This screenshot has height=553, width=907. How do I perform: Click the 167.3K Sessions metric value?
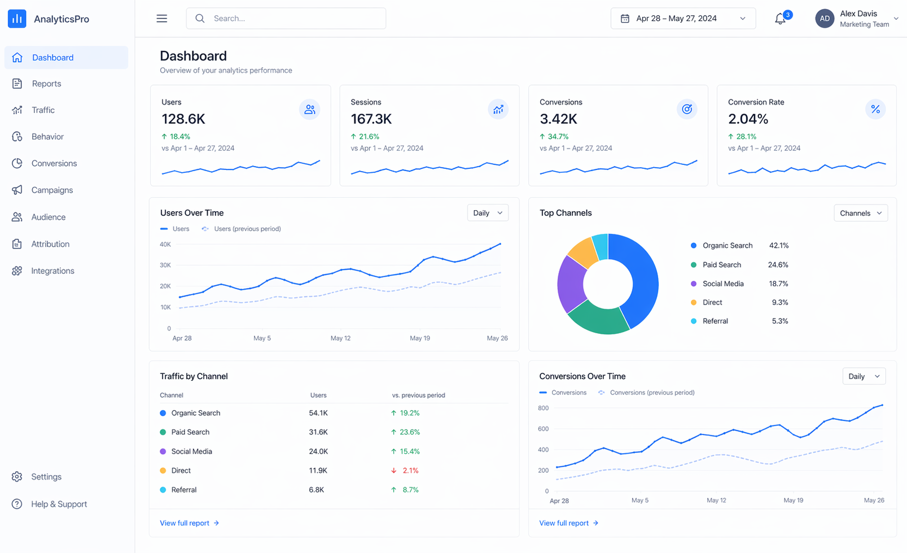coord(371,119)
